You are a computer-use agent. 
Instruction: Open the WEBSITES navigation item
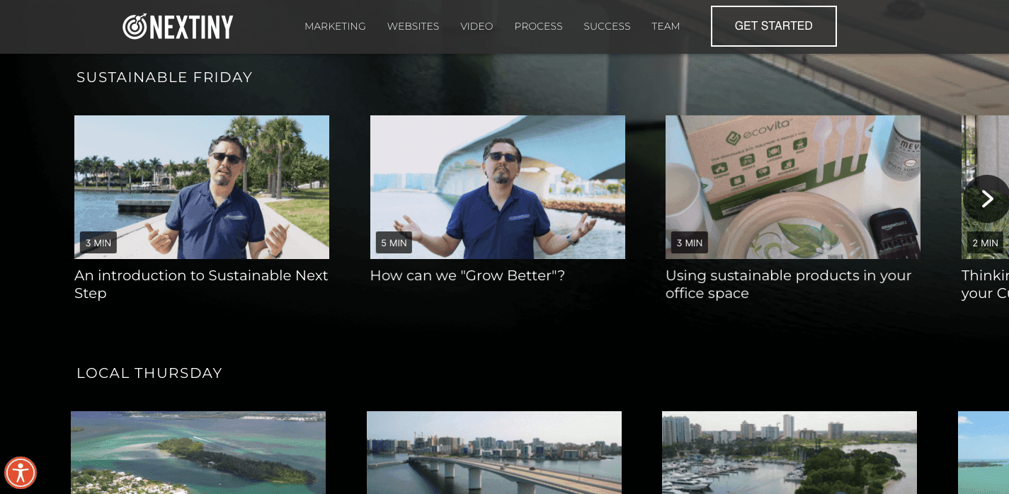coord(413,26)
